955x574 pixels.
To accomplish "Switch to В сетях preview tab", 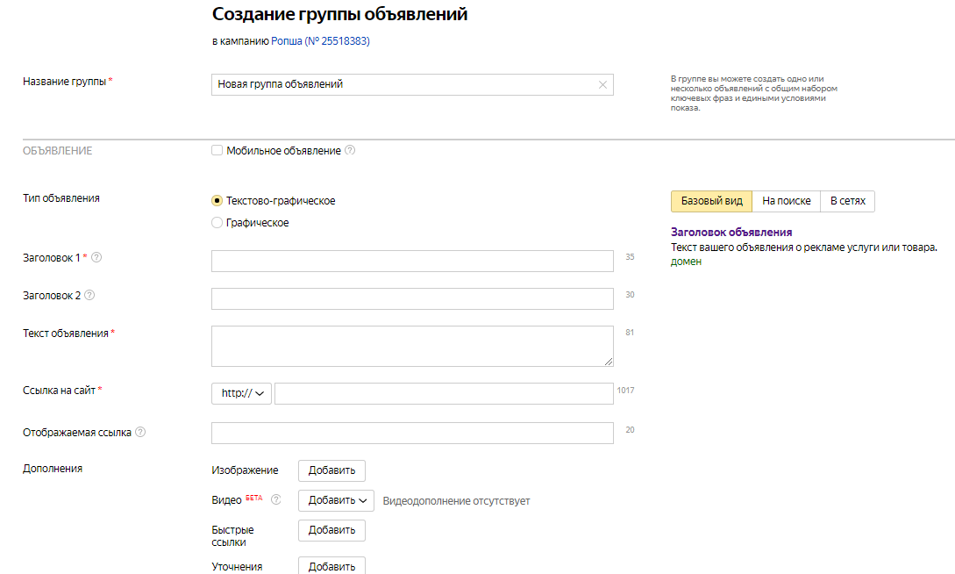I will (x=847, y=201).
